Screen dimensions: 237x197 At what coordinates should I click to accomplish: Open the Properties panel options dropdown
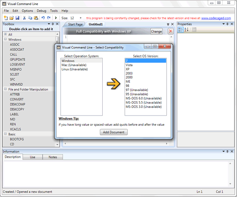tap(223, 24)
